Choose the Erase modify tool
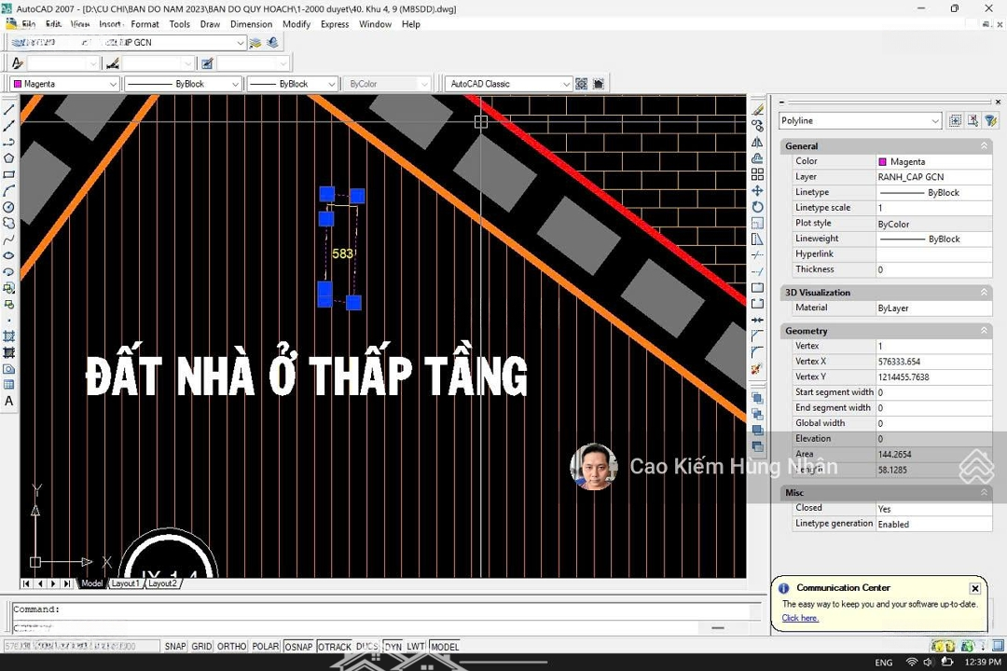Image resolution: width=1007 pixels, height=671 pixels. 757,110
